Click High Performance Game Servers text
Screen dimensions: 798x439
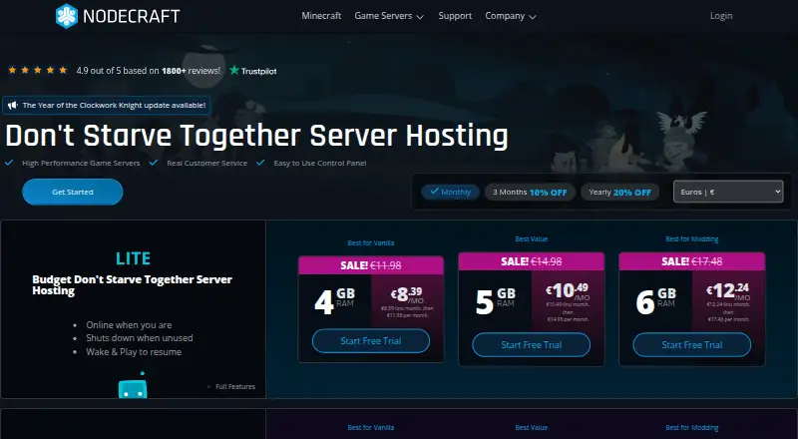tap(81, 163)
